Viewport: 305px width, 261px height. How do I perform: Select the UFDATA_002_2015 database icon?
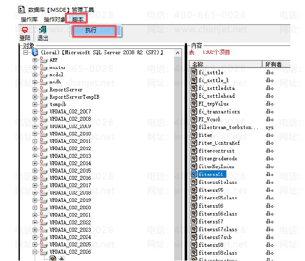pos(43,171)
